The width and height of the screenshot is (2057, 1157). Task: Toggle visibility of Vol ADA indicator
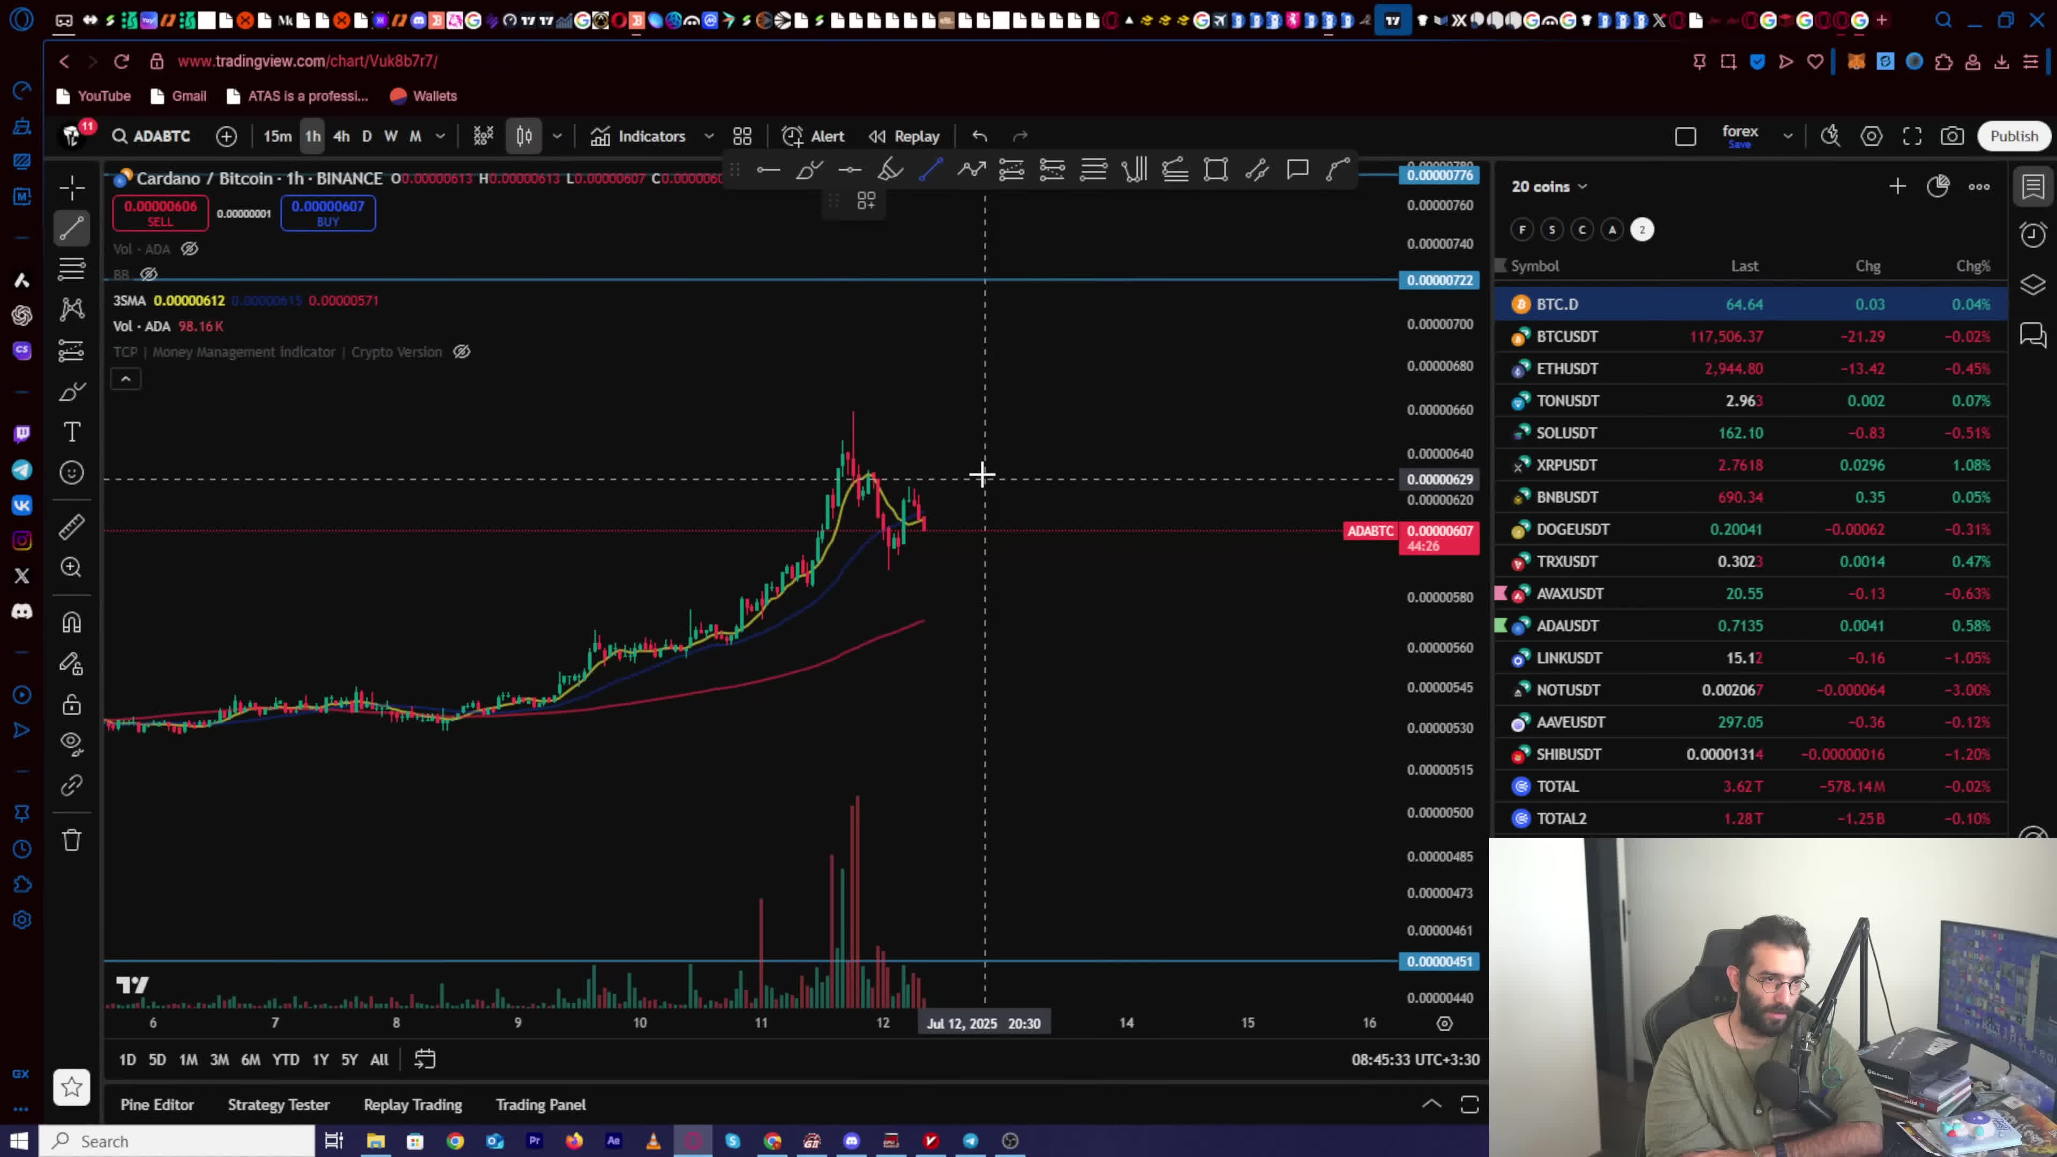(189, 249)
